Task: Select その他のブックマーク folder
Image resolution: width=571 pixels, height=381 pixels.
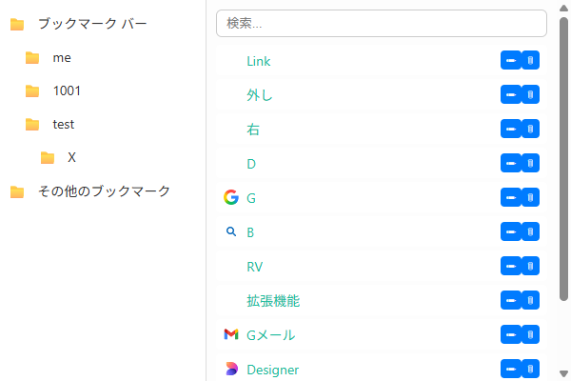Action: click(x=104, y=191)
